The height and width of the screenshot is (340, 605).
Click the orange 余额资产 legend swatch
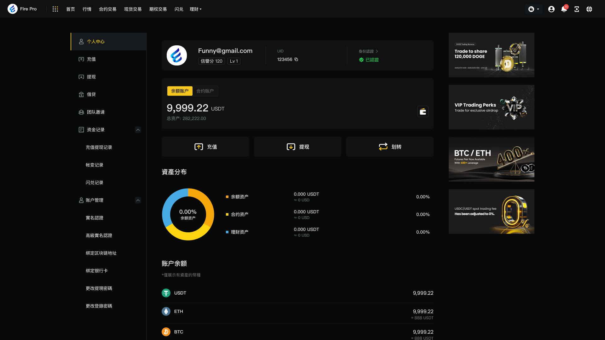[227, 197]
